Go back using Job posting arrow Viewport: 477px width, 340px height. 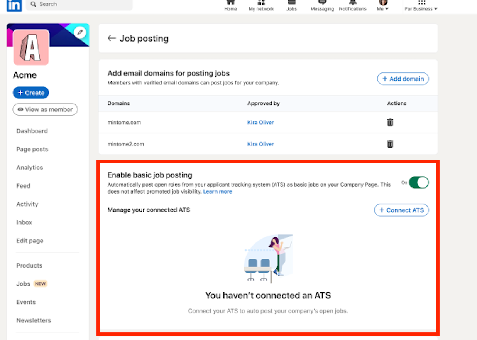[x=112, y=38]
